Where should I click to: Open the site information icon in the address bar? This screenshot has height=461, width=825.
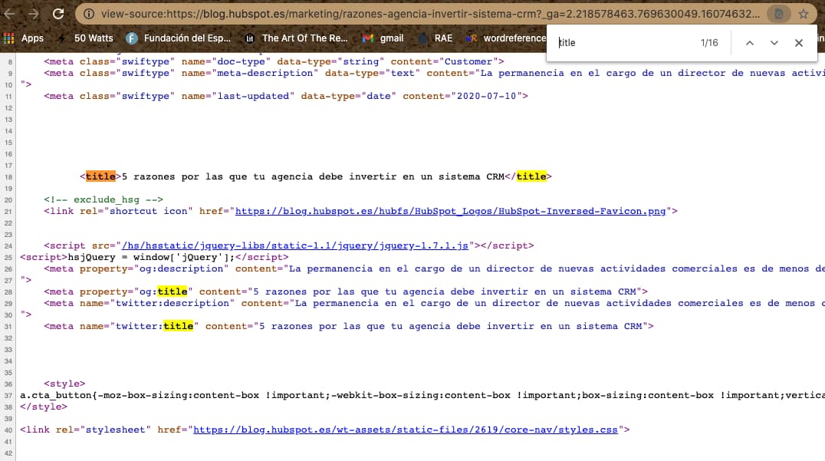[89, 14]
